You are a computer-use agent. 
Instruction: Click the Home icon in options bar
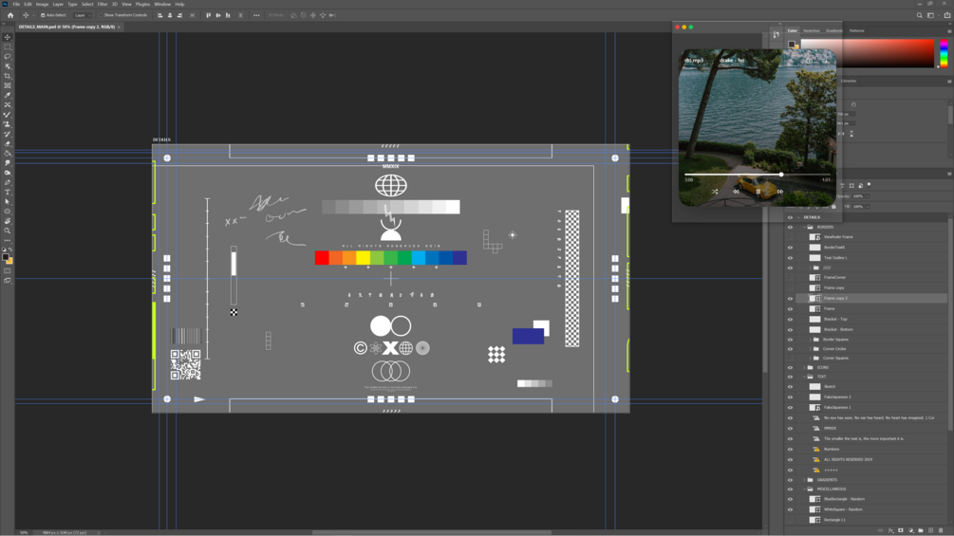tap(10, 15)
